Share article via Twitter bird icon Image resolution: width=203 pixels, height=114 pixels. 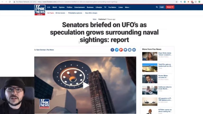click(x=117, y=50)
